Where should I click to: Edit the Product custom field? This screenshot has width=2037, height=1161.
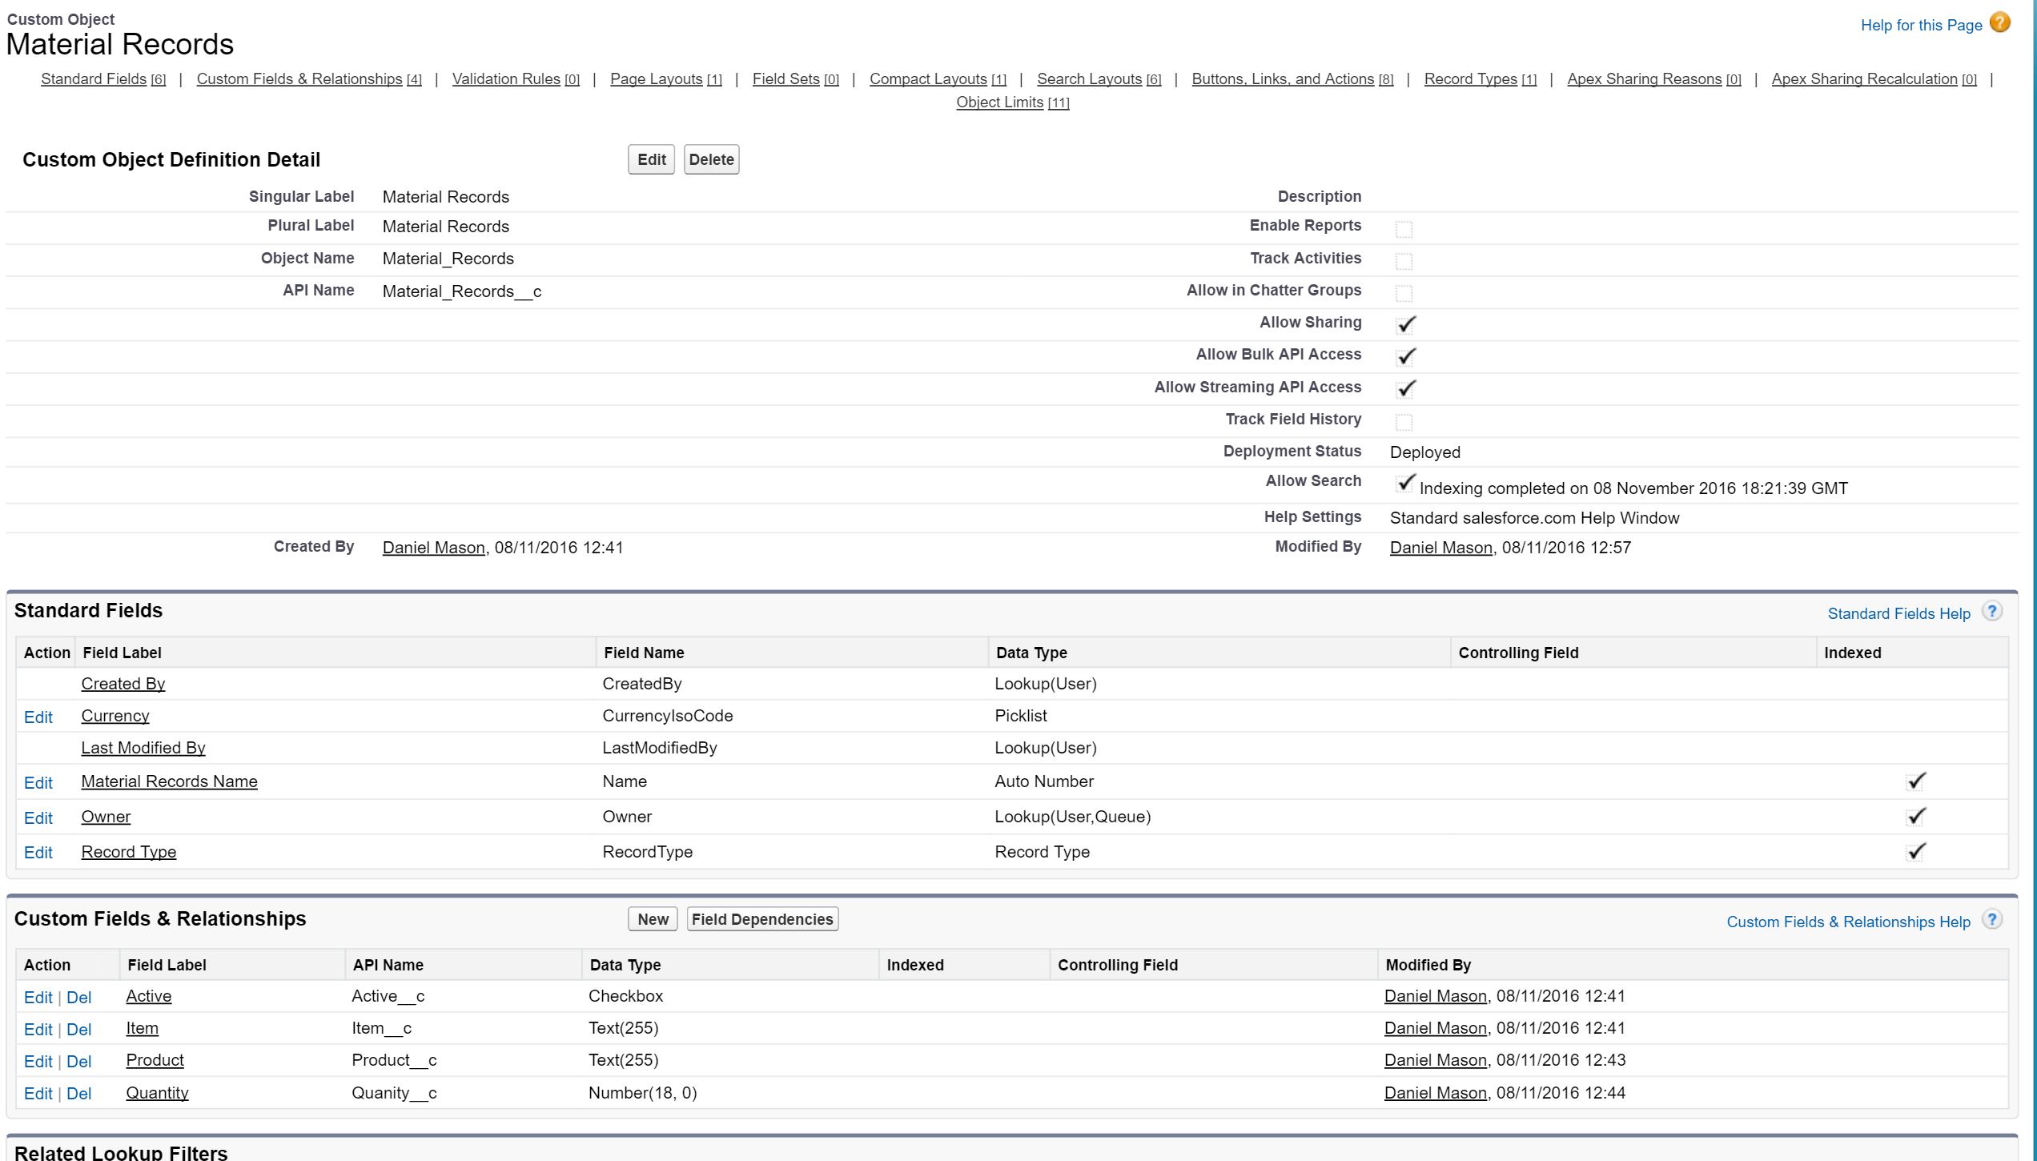coord(38,1062)
